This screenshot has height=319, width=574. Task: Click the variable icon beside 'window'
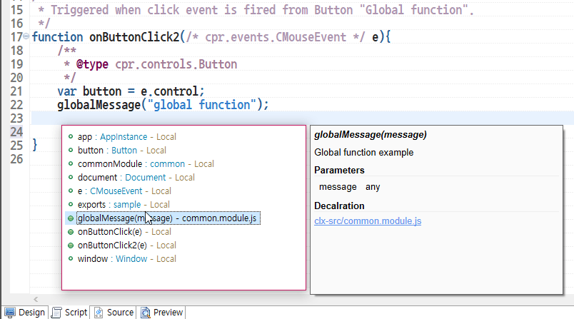tap(71, 258)
